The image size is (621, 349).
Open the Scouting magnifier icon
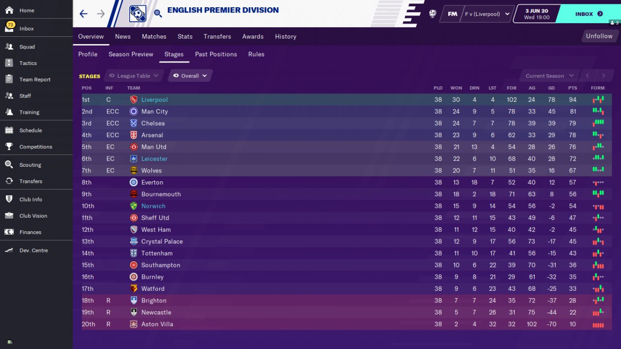pyautogui.click(x=9, y=165)
